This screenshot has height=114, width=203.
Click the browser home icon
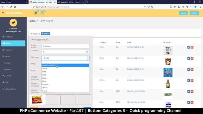(15, 7)
